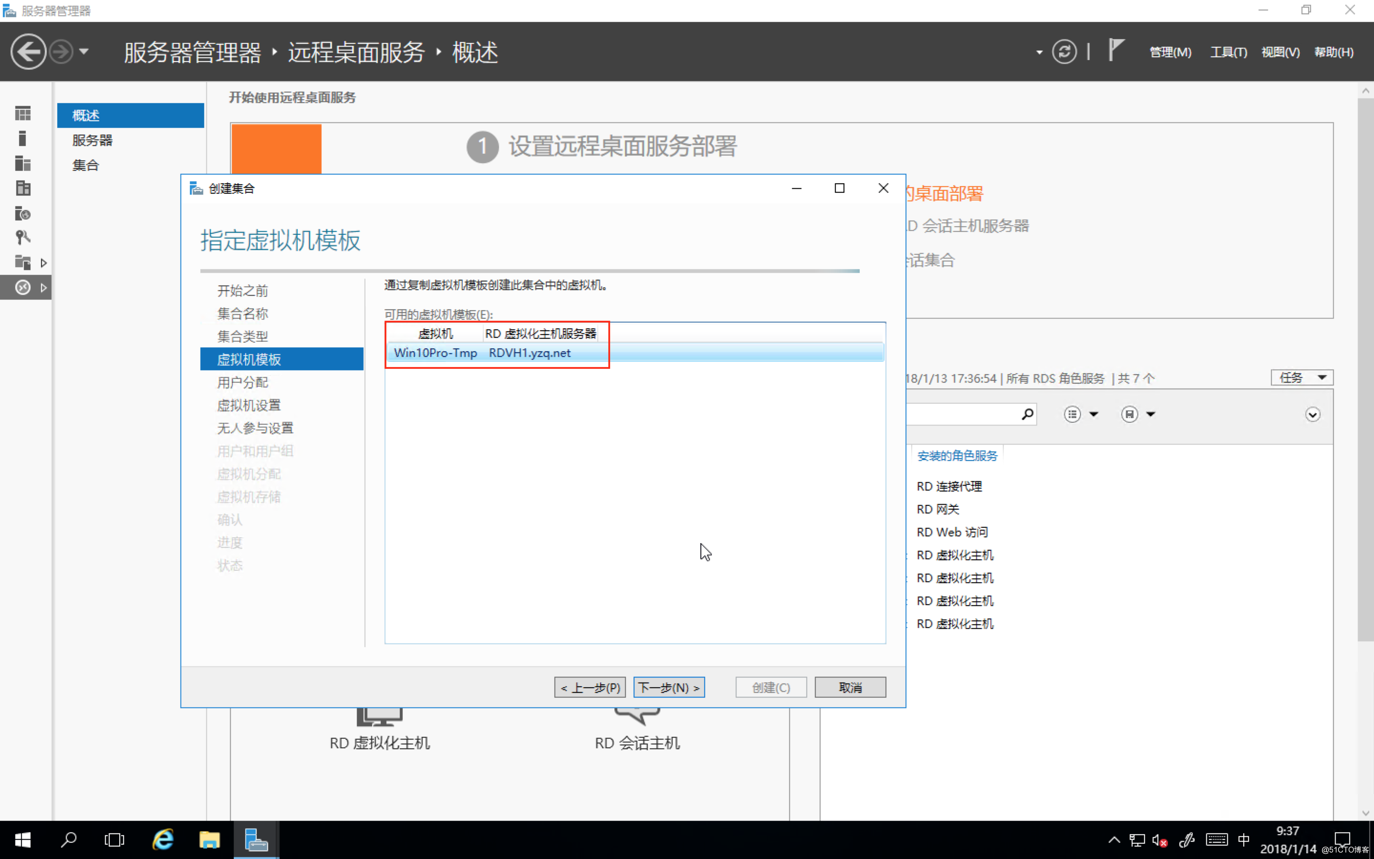Click the sidebar icon showing tools
Image resolution: width=1374 pixels, height=859 pixels.
(23, 238)
